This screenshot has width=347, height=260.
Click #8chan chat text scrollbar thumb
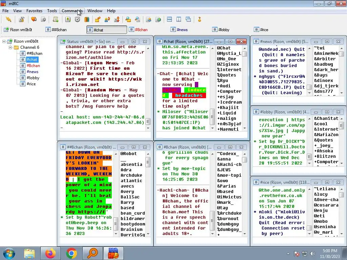tap(212, 221)
